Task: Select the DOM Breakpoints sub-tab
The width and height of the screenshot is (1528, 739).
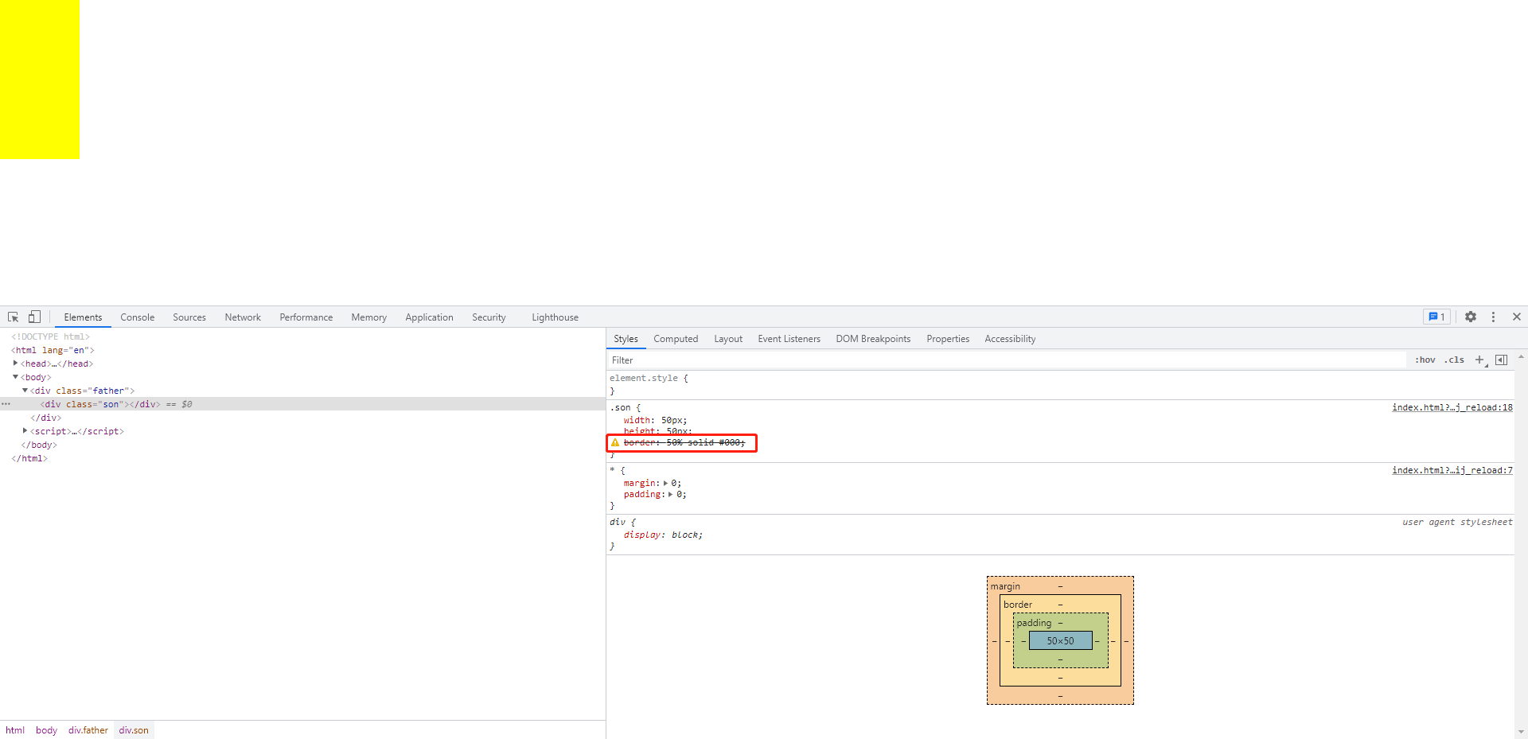Action: (x=873, y=339)
